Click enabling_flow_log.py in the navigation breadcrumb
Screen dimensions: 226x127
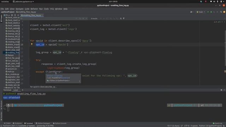pyautogui.click(x=26, y=12)
